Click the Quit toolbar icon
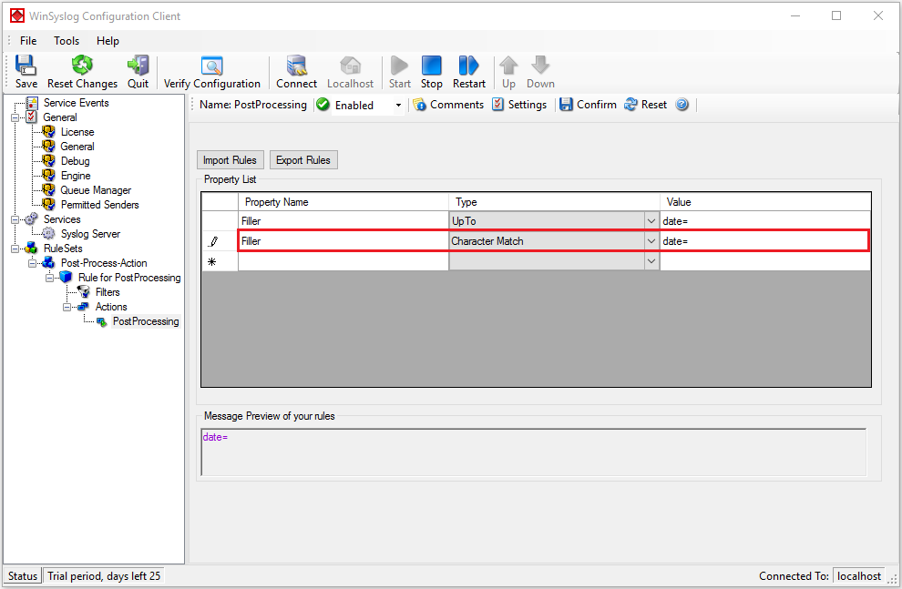 tap(138, 66)
